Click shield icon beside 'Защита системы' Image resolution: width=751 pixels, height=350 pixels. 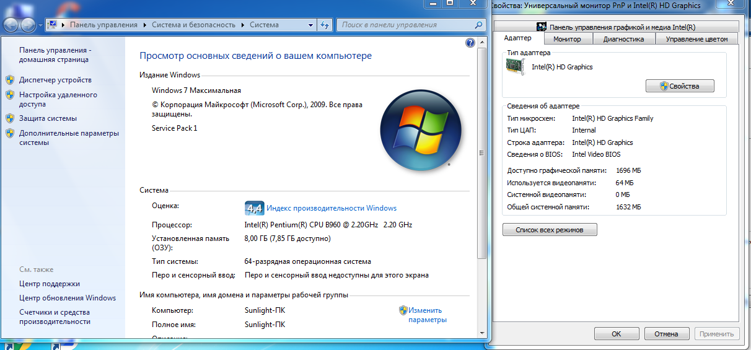pyautogui.click(x=9, y=118)
